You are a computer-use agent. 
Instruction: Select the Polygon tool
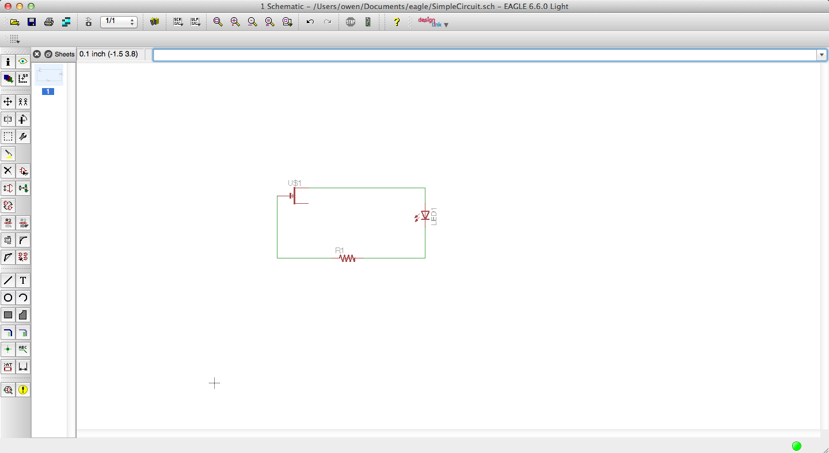point(23,315)
